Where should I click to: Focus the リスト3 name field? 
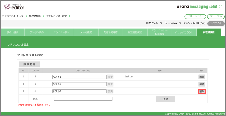pos(80,91)
